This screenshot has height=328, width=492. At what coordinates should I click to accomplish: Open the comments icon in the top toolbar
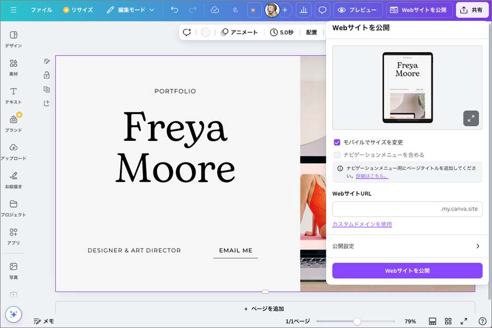pyautogui.click(x=322, y=10)
